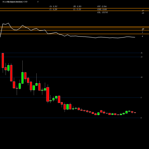Click the "OH: 3.05" reading
The height and width of the screenshot is (149, 149).
pyautogui.click(x=102, y=10)
